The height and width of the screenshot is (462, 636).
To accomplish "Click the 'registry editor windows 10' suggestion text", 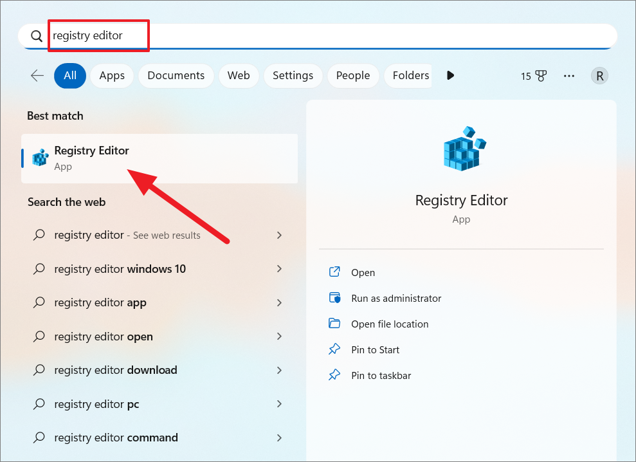I will 120,269.
